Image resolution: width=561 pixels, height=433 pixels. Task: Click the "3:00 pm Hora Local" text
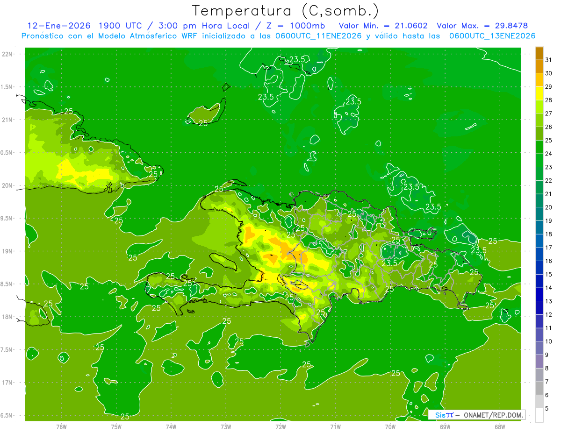pos(204,26)
